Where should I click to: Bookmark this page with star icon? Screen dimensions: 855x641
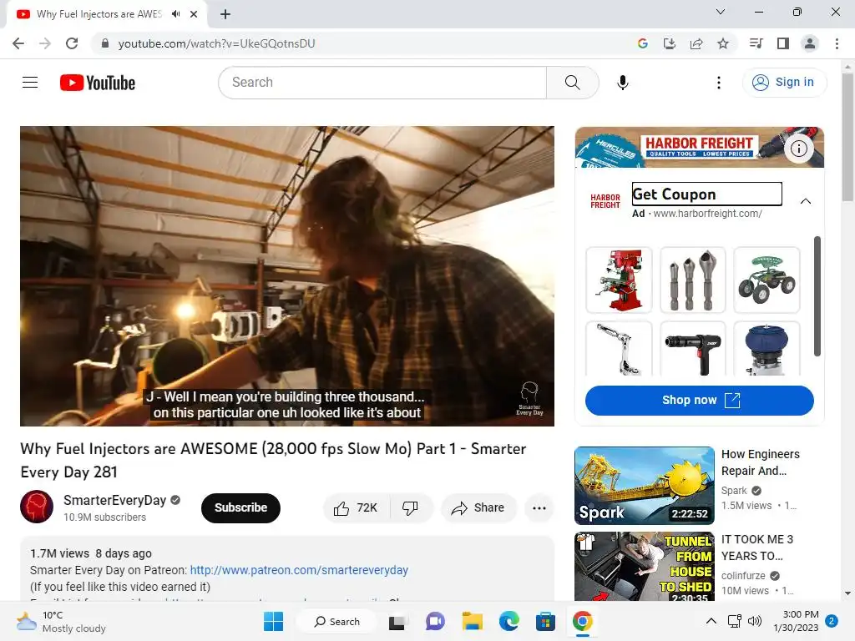click(722, 43)
